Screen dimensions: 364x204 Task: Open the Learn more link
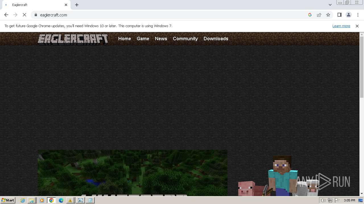341,26
